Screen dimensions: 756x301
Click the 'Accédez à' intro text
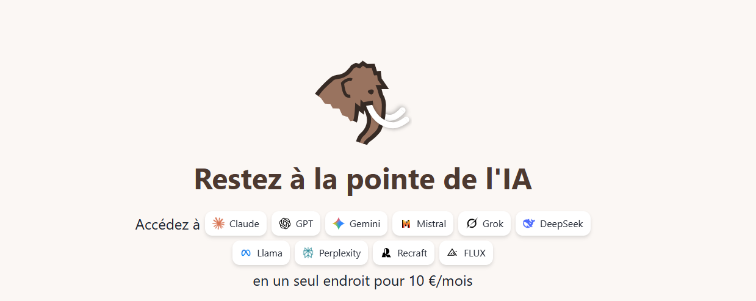[168, 224]
